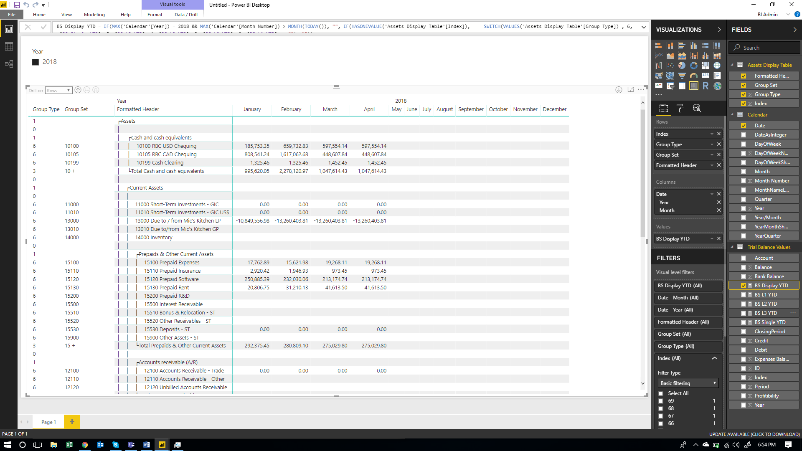Uncheck the BS Display YTD measure
This screenshot has height=451, width=802.
click(x=744, y=286)
